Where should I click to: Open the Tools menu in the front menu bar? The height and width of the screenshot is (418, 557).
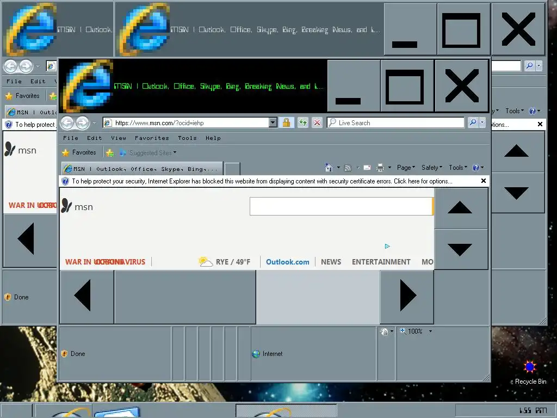point(187,138)
